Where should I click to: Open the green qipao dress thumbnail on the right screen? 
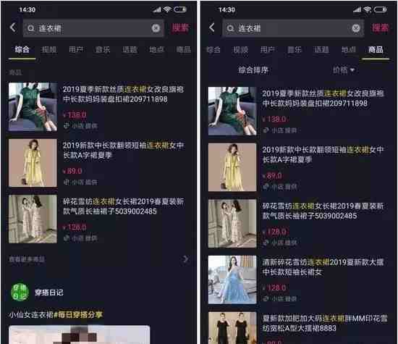click(x=232, y=111)
